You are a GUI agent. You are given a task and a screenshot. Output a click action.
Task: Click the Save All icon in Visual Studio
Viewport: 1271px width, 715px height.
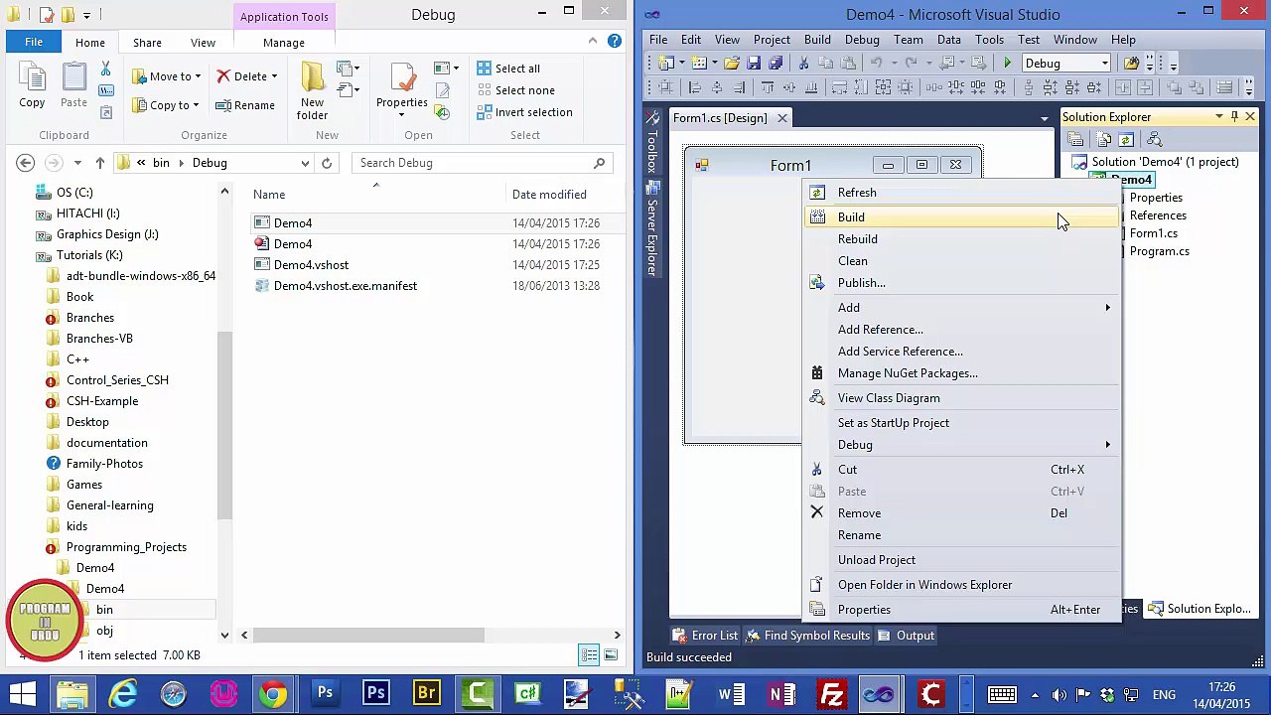[776, 63]
